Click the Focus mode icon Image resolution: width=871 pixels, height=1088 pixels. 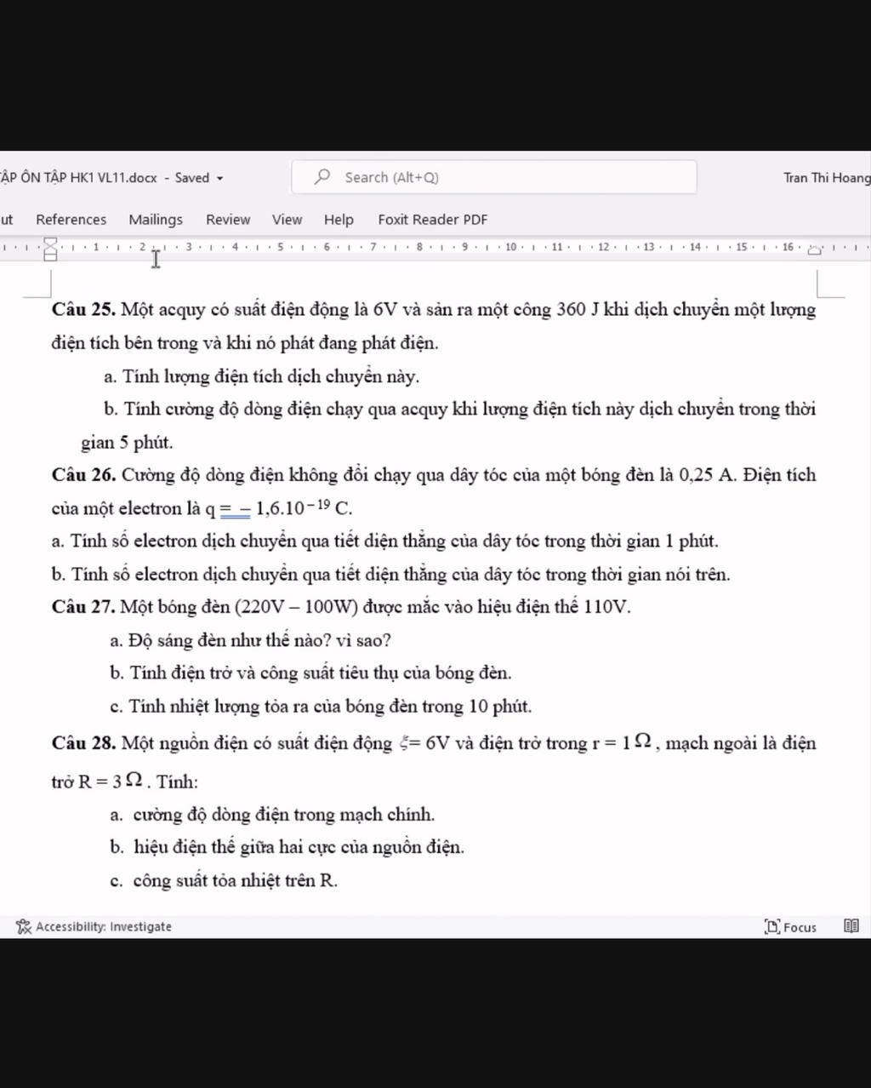pyautogui.click(x=771, y=926)
